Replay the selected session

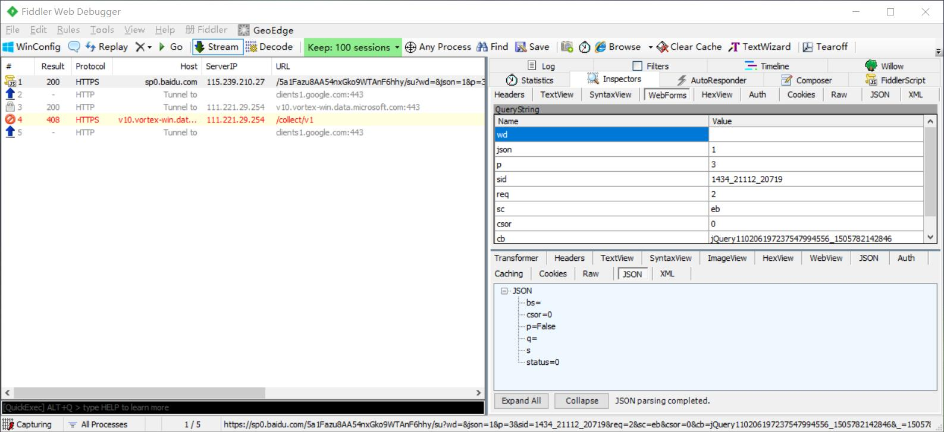pos(106,47)
